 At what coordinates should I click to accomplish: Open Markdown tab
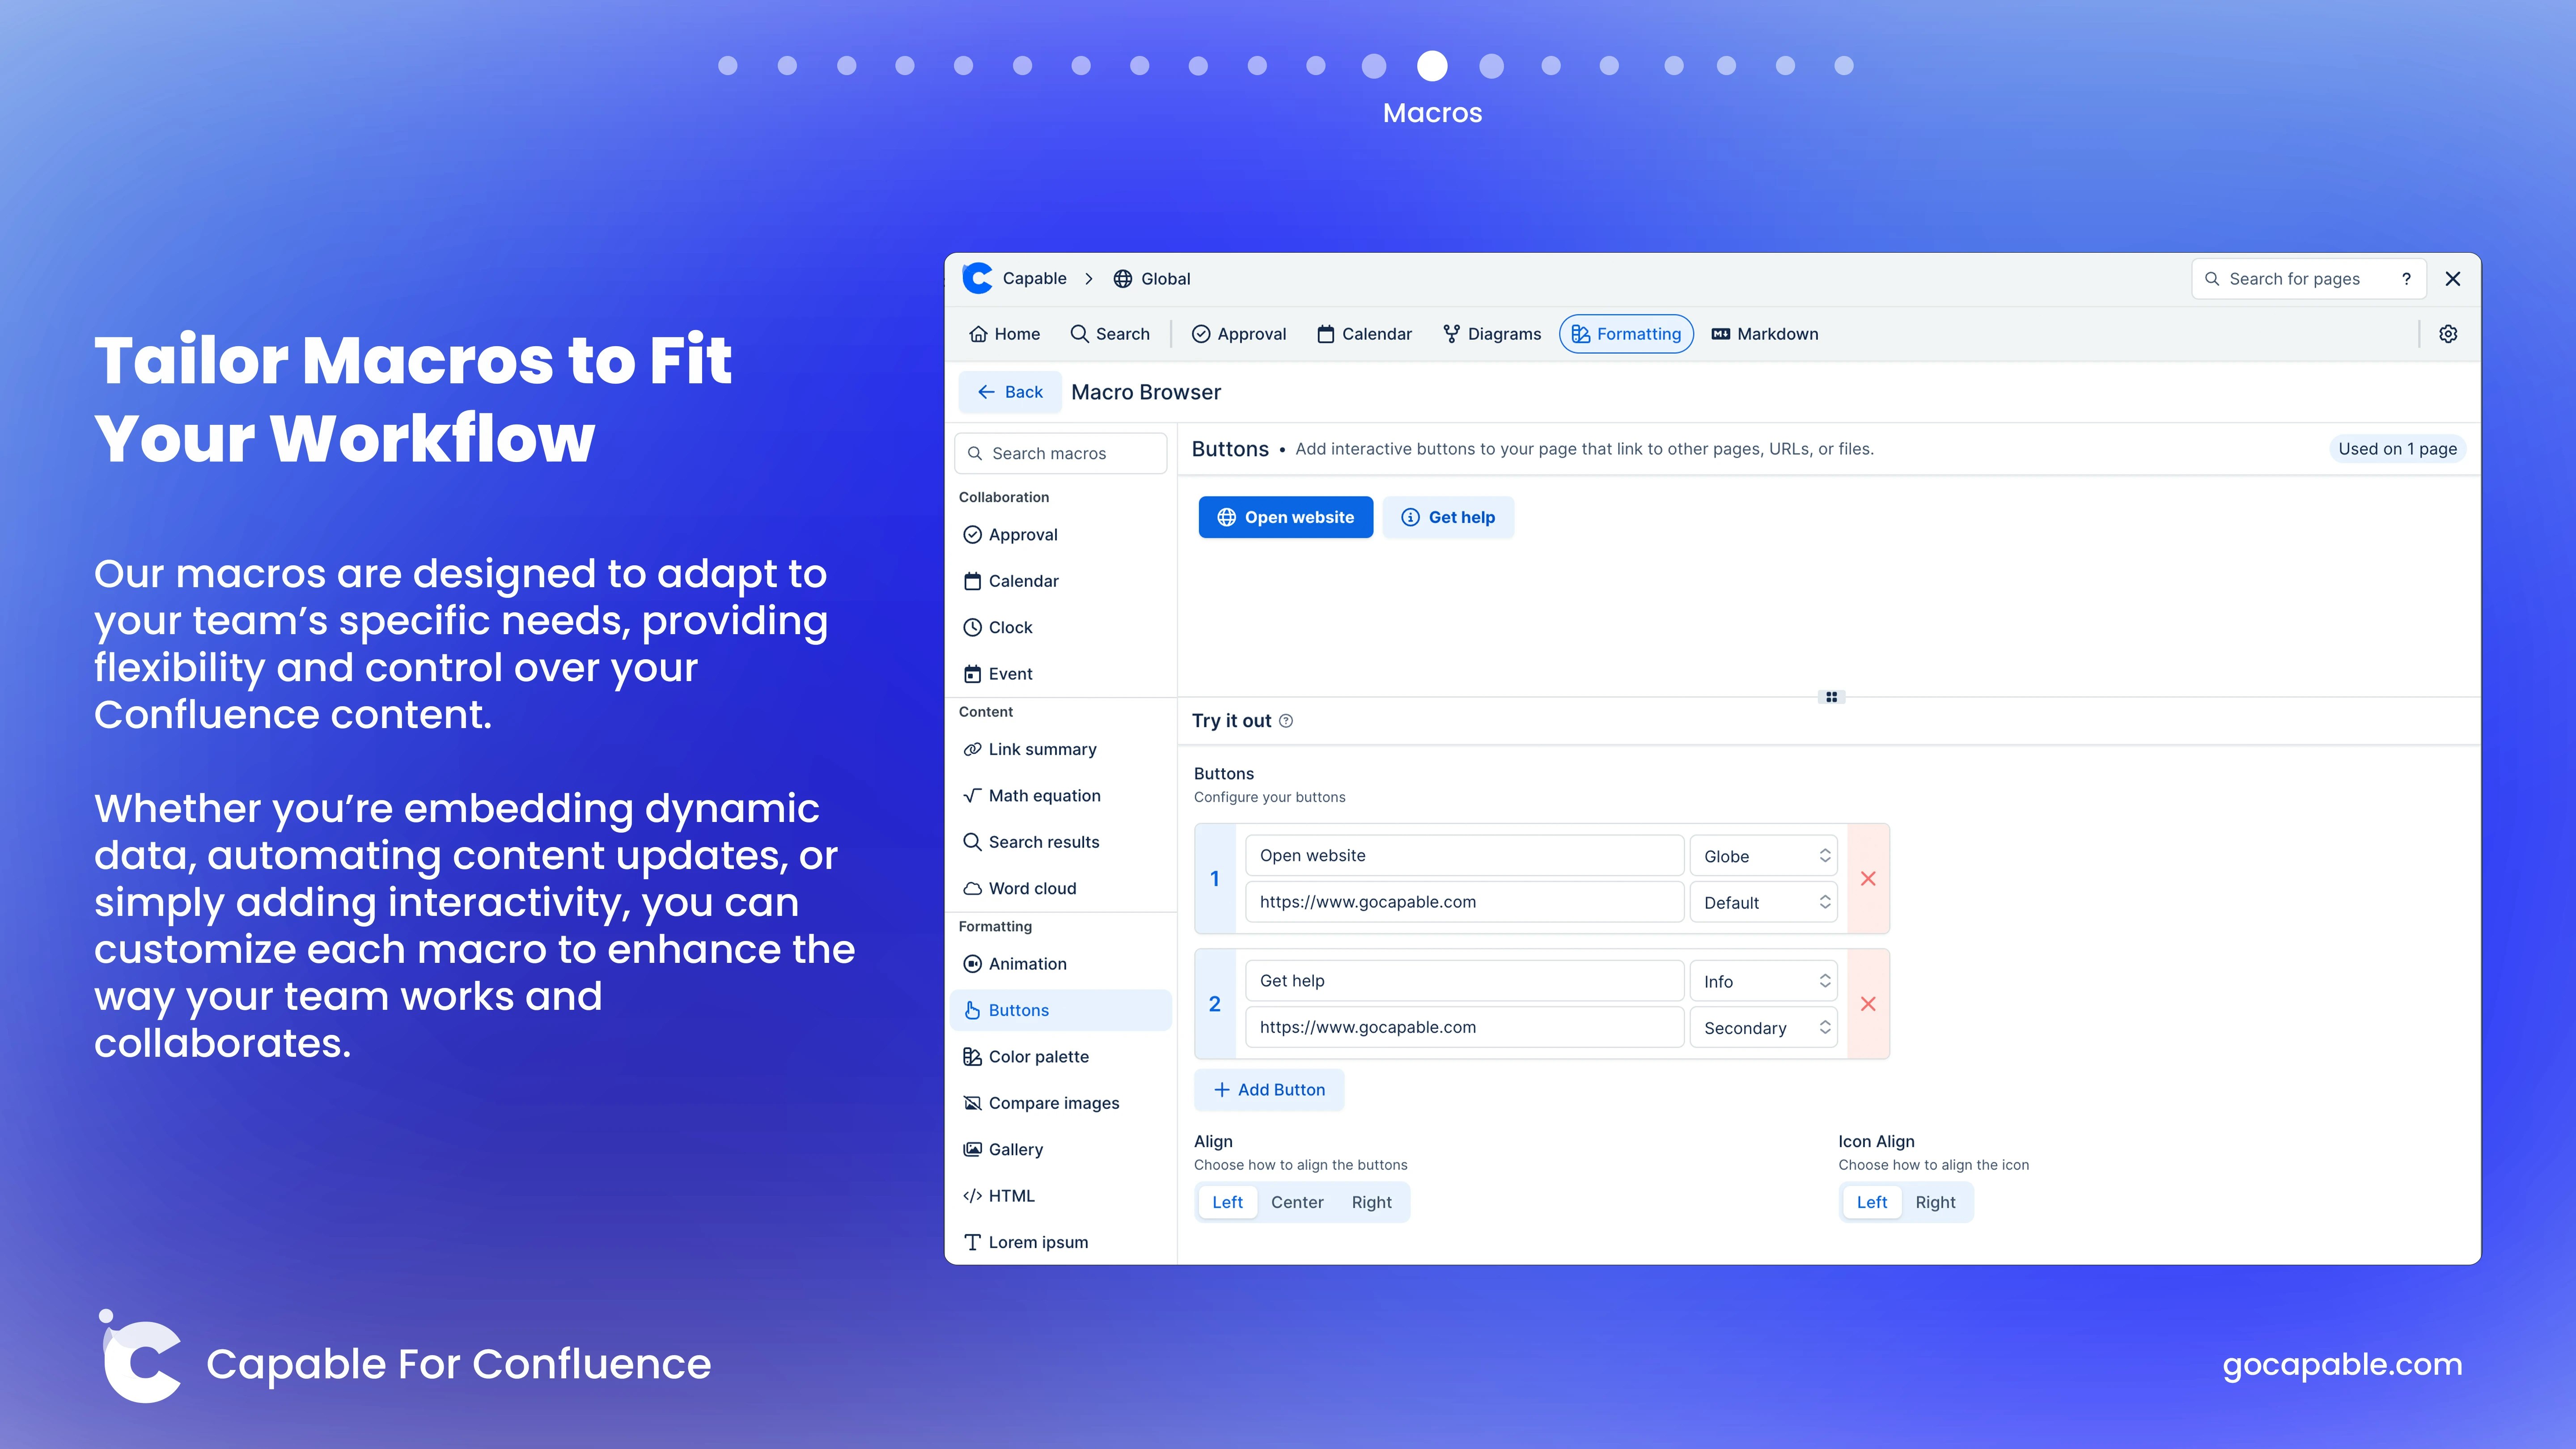(1765, 334)
